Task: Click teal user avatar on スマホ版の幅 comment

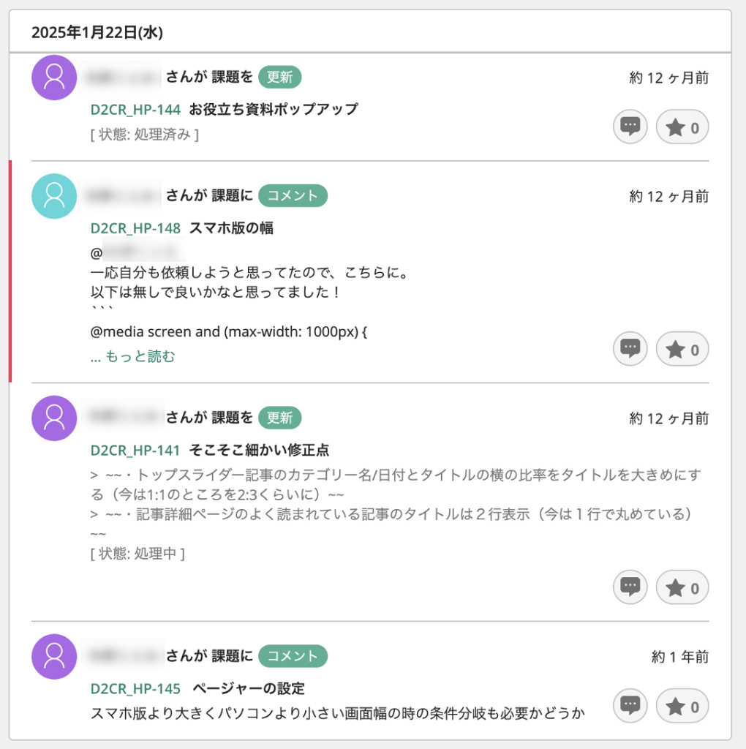Action: tap(54, 196)
